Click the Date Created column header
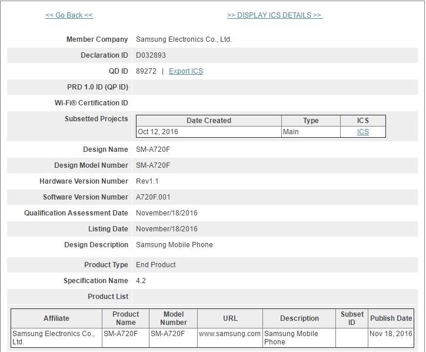 pos(208,121)
